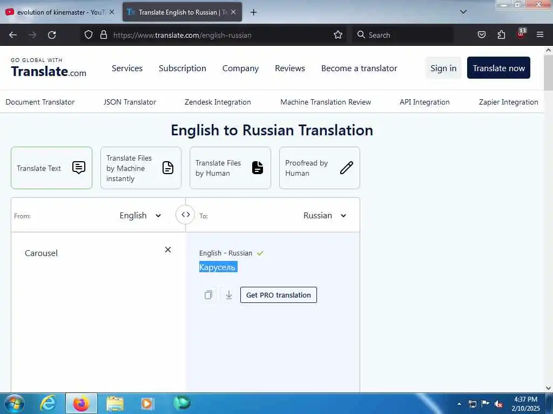Switch to the evolution of kinemaster YouTube tab
Screen dimensions: 553x414
click(61, 12)
